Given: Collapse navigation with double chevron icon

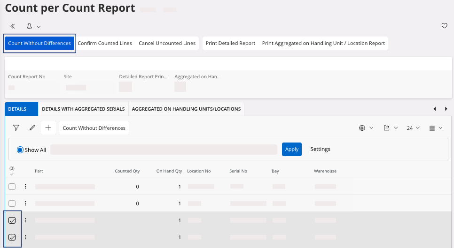Looking at the screenshot, I should tap(13, 26).
